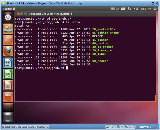Open LibreOffice Calc spreadsheet launcher

(x=8, y=74)
